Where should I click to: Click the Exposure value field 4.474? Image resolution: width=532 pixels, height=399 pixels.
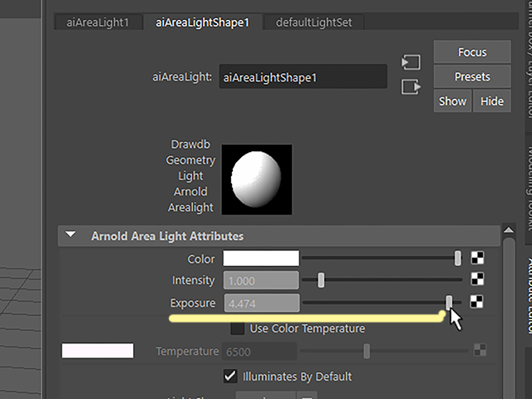pyautogui.click(x=262, y=303)
